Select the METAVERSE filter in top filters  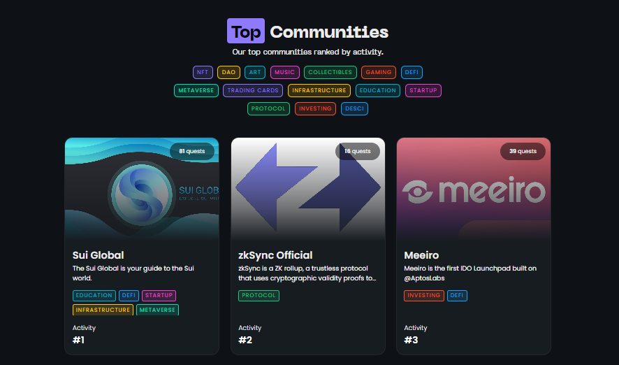(x=196, y=90)
